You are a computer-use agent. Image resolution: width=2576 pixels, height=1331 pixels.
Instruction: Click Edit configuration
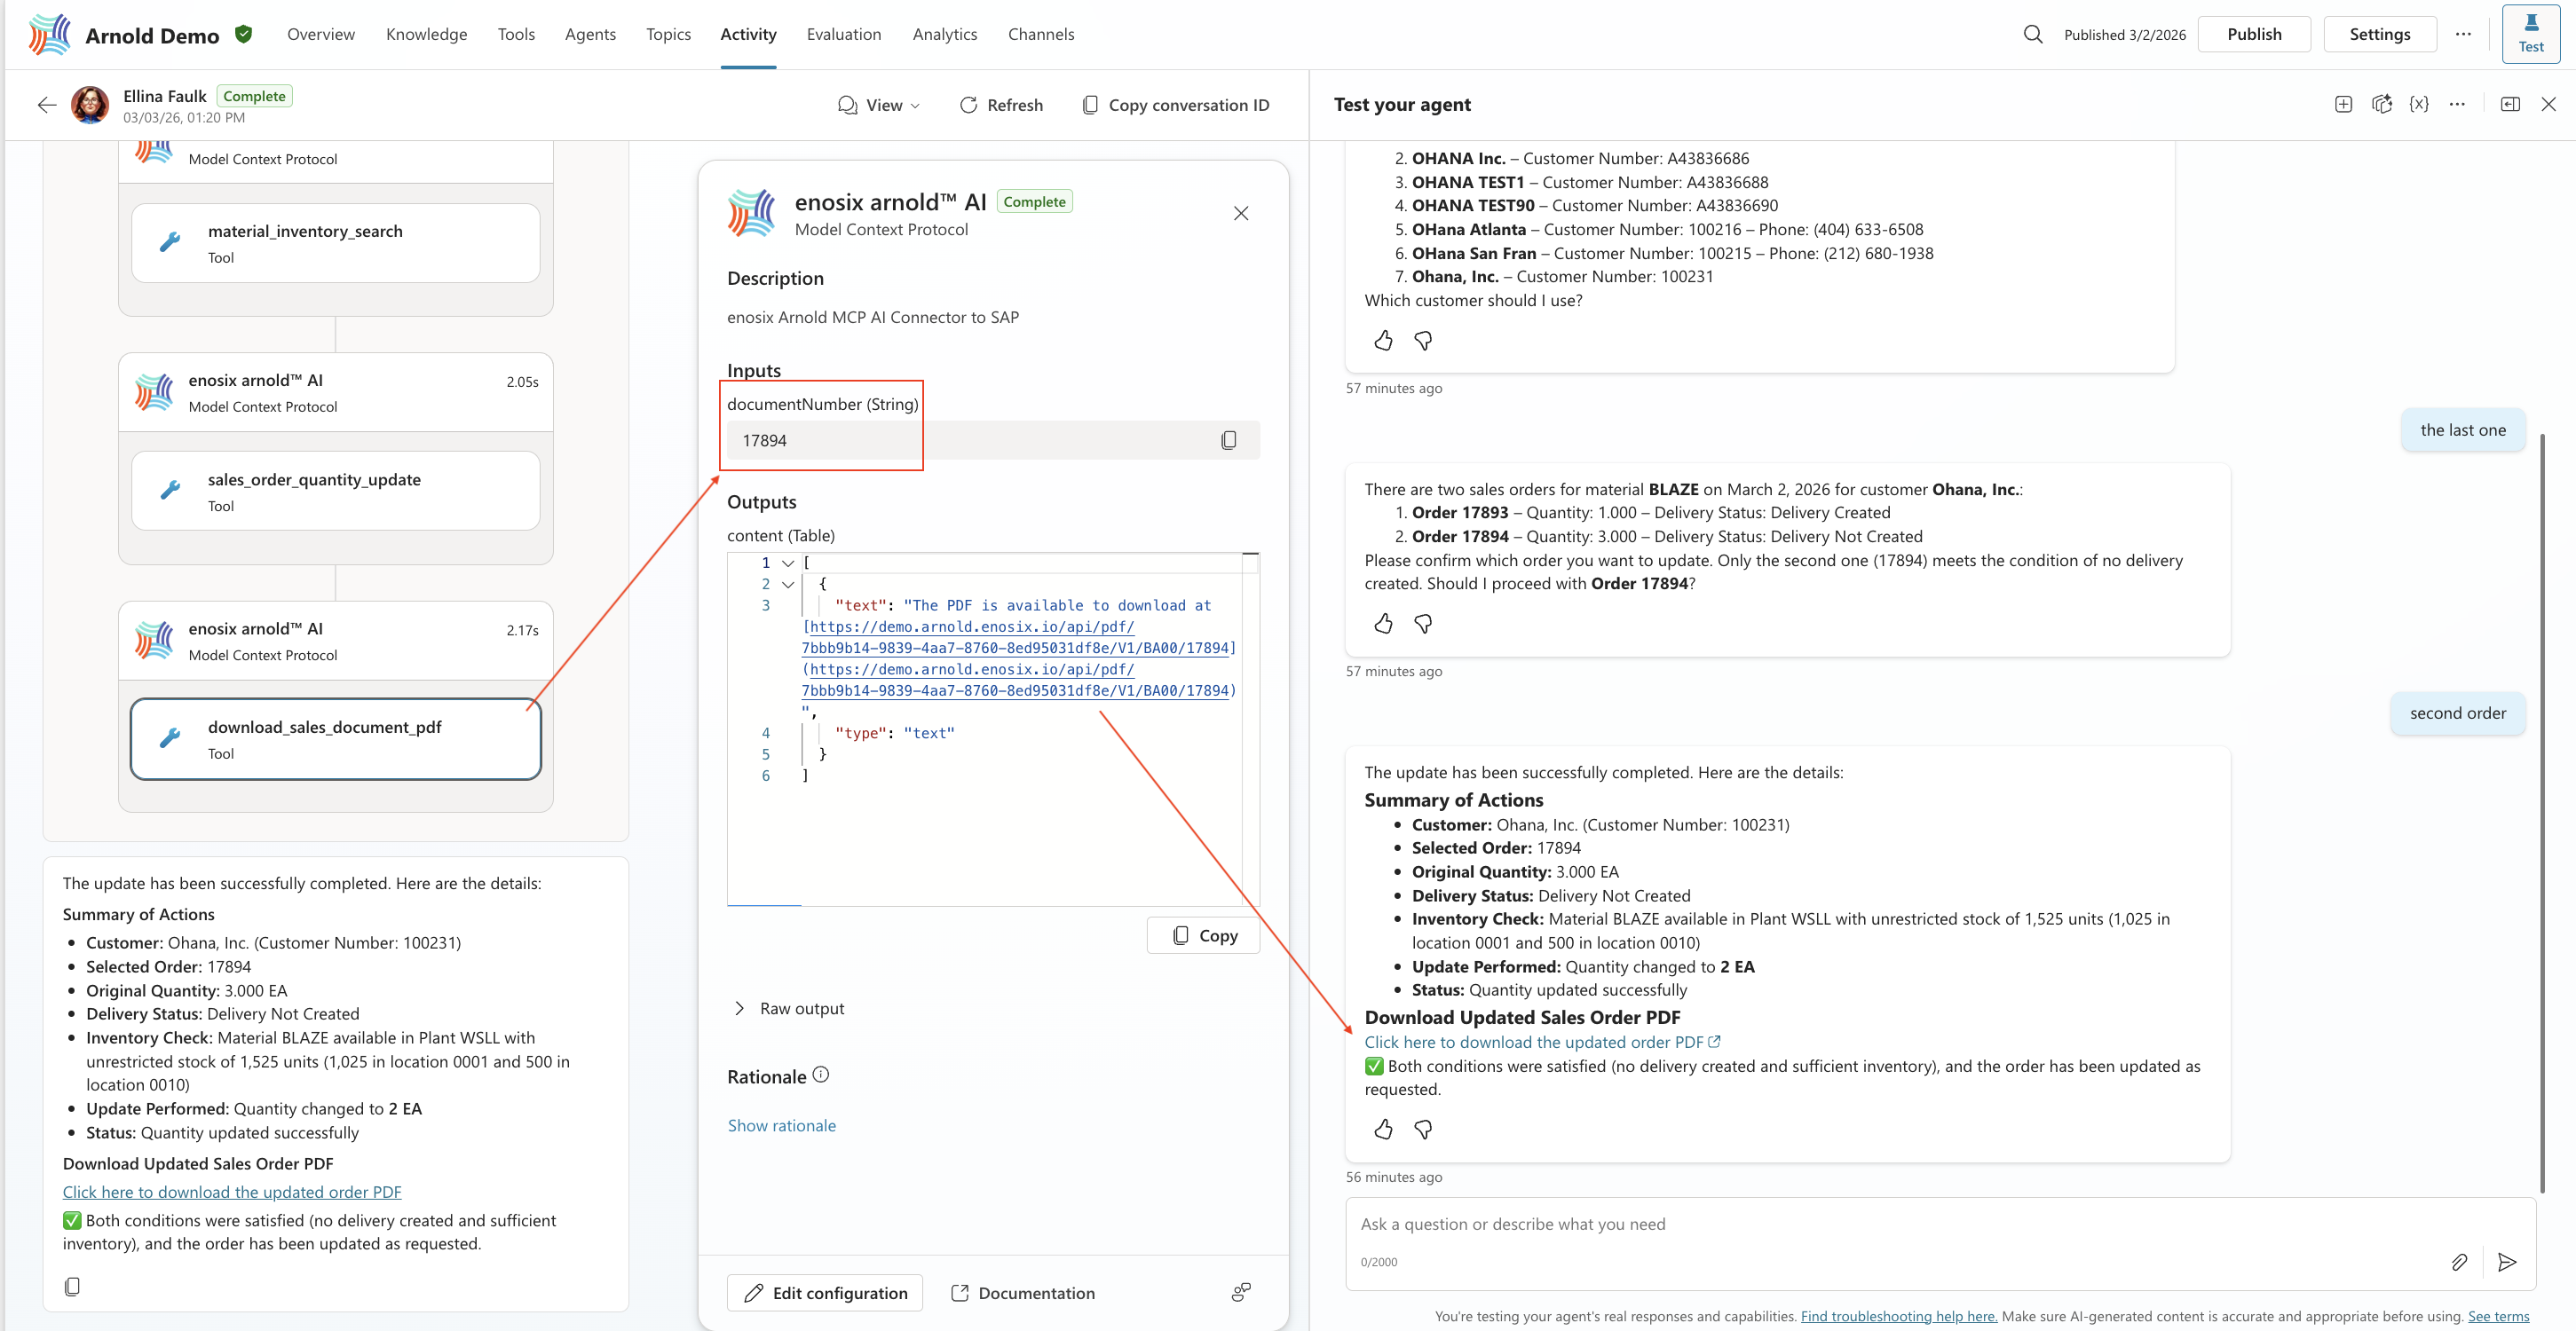click(825, 1293)
